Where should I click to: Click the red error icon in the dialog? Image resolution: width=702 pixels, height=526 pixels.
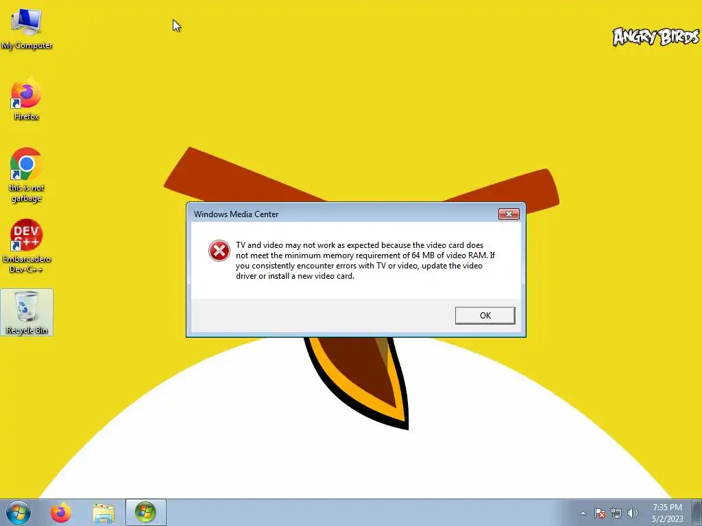click(x=219, y=251)
